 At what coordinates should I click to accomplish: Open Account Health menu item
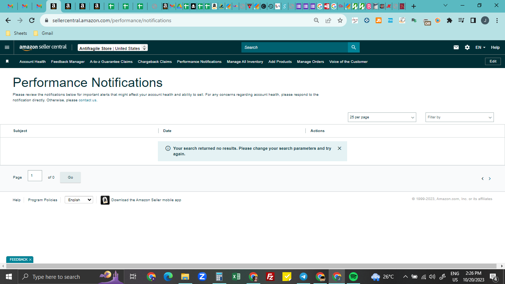33,62
